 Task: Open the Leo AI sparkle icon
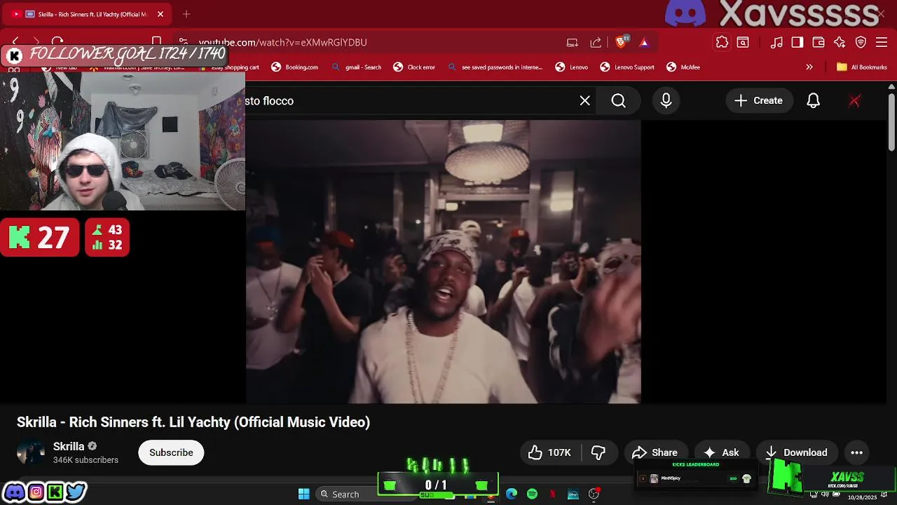[840, 42]
